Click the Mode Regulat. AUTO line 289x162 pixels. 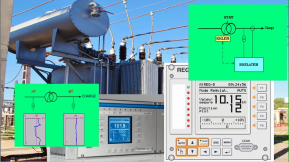(x=223, y=90)
